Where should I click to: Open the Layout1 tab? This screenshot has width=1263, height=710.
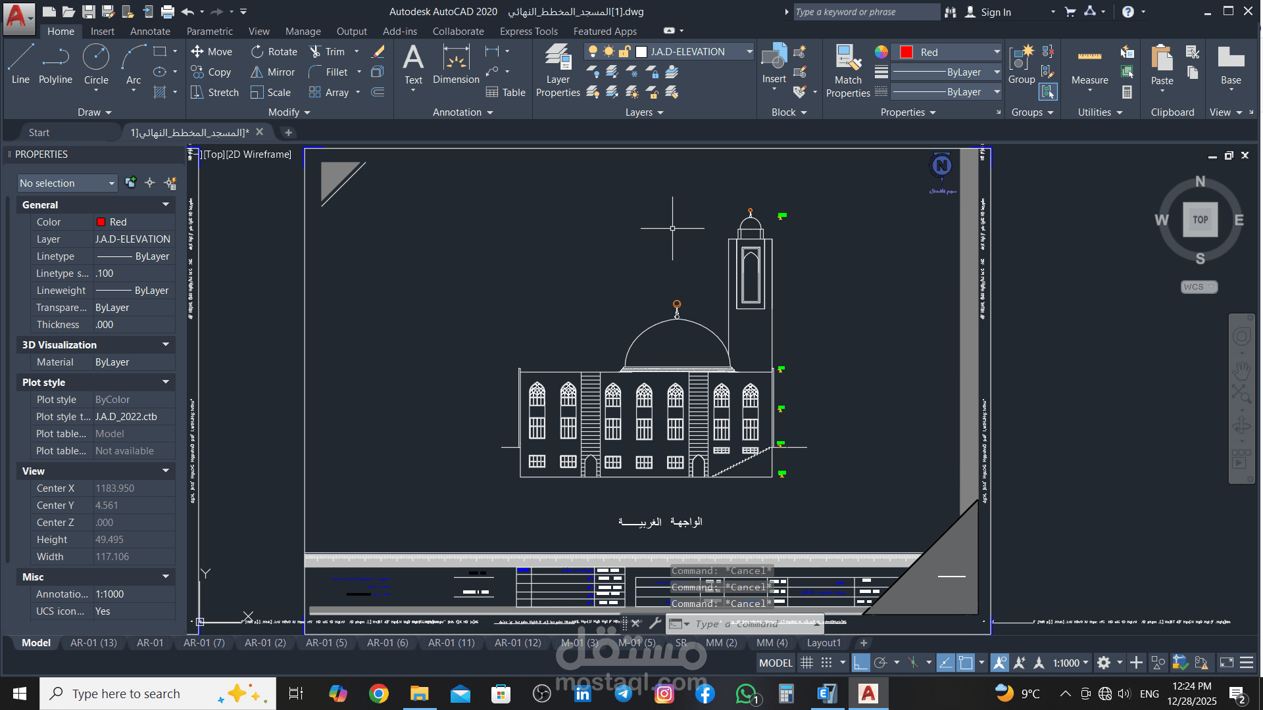tap(824, 643)
